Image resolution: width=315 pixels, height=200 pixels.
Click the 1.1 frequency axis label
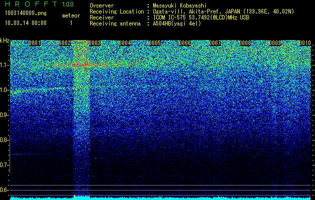(x=4, y=65)
